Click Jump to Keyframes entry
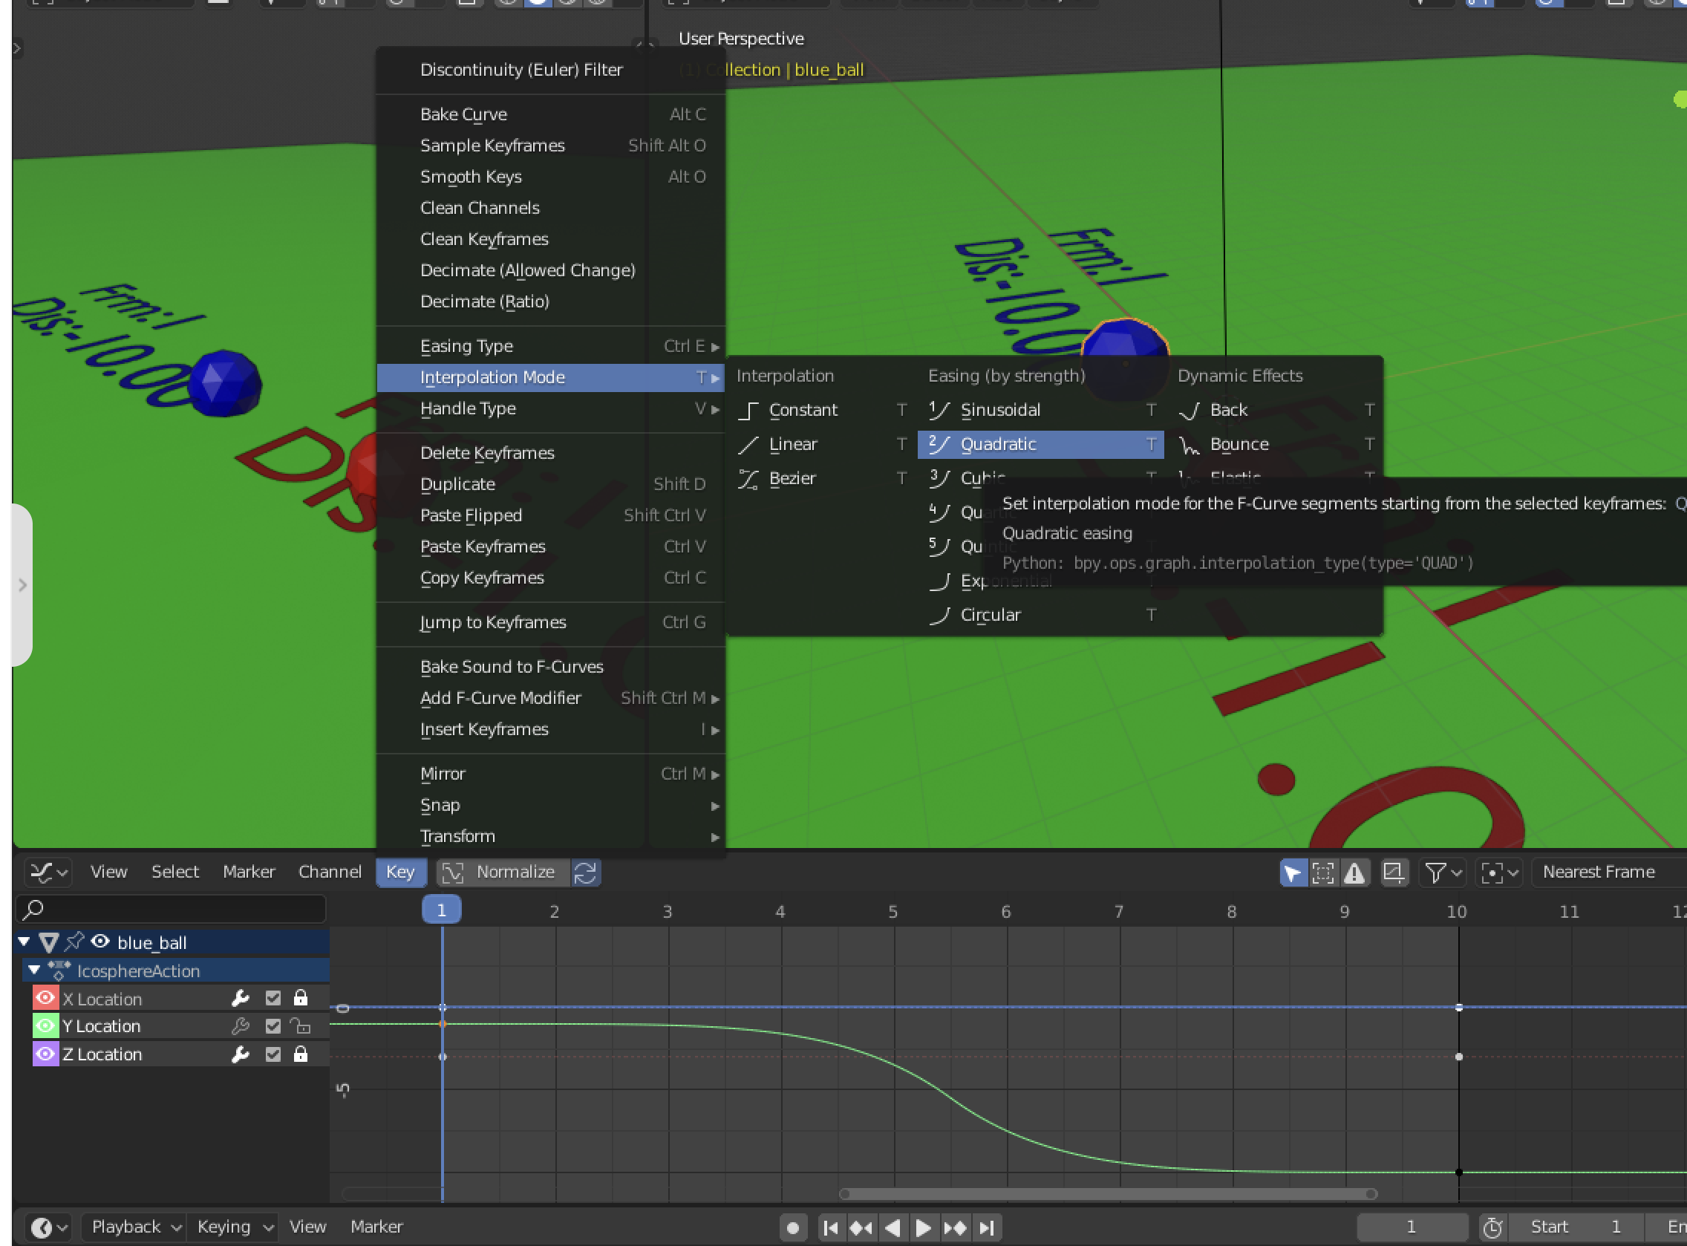The height and width of the screenshot is (1246, 1687). (550, 622)
